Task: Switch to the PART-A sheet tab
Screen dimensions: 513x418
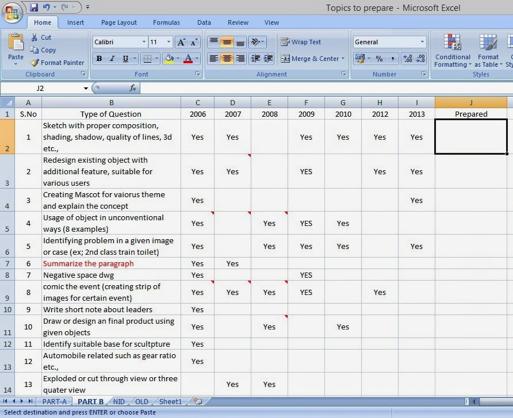Action: point(54,401)
